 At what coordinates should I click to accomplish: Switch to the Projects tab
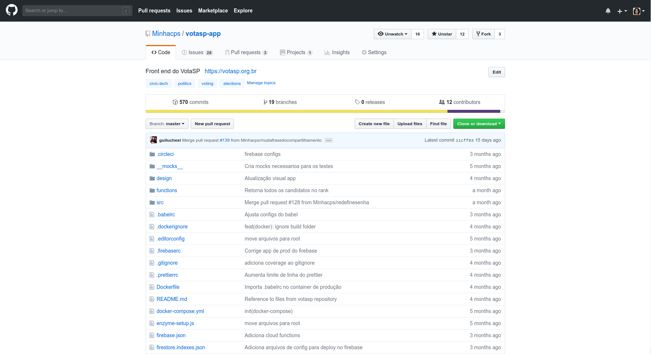296,52
